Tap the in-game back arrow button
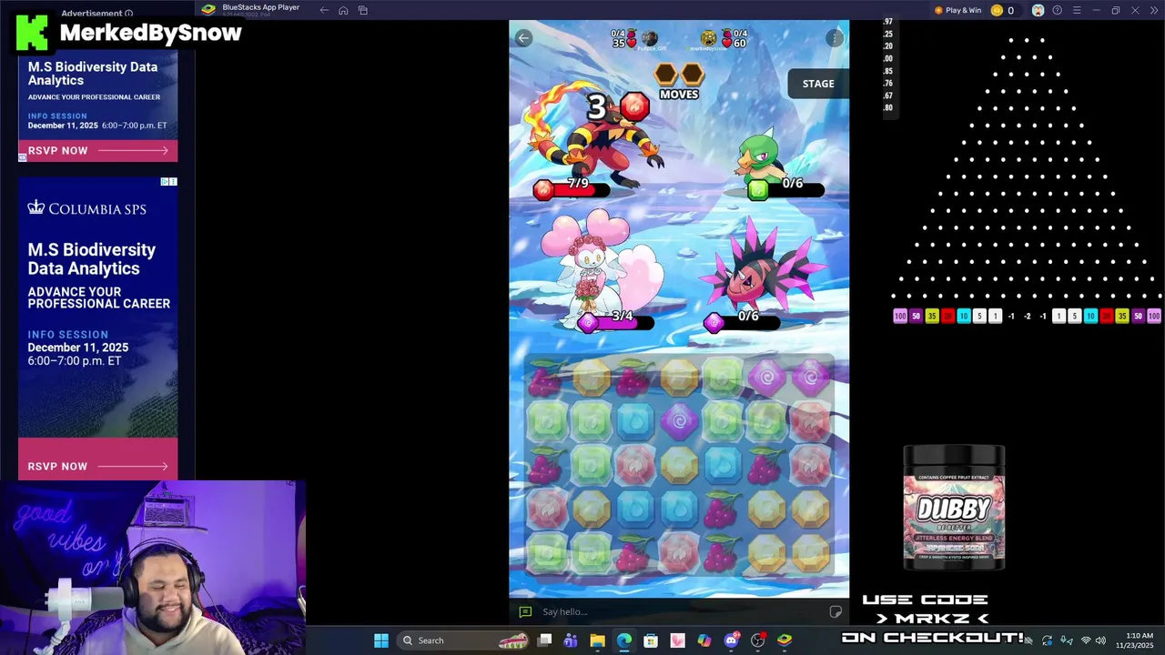1165x655 pixels. [523, 37]
